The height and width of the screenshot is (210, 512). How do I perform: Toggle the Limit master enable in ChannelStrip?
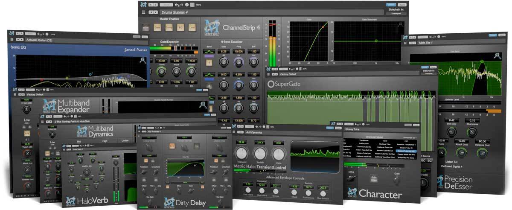[x=192, y=28]
